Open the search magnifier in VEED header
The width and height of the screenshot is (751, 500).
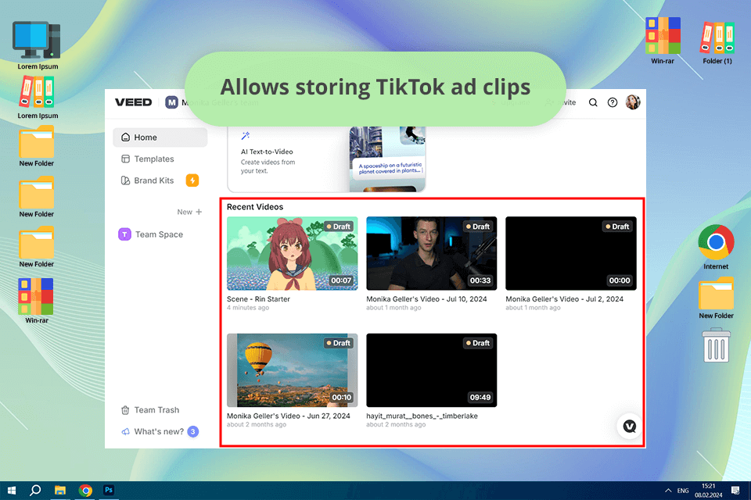[593, 102]
